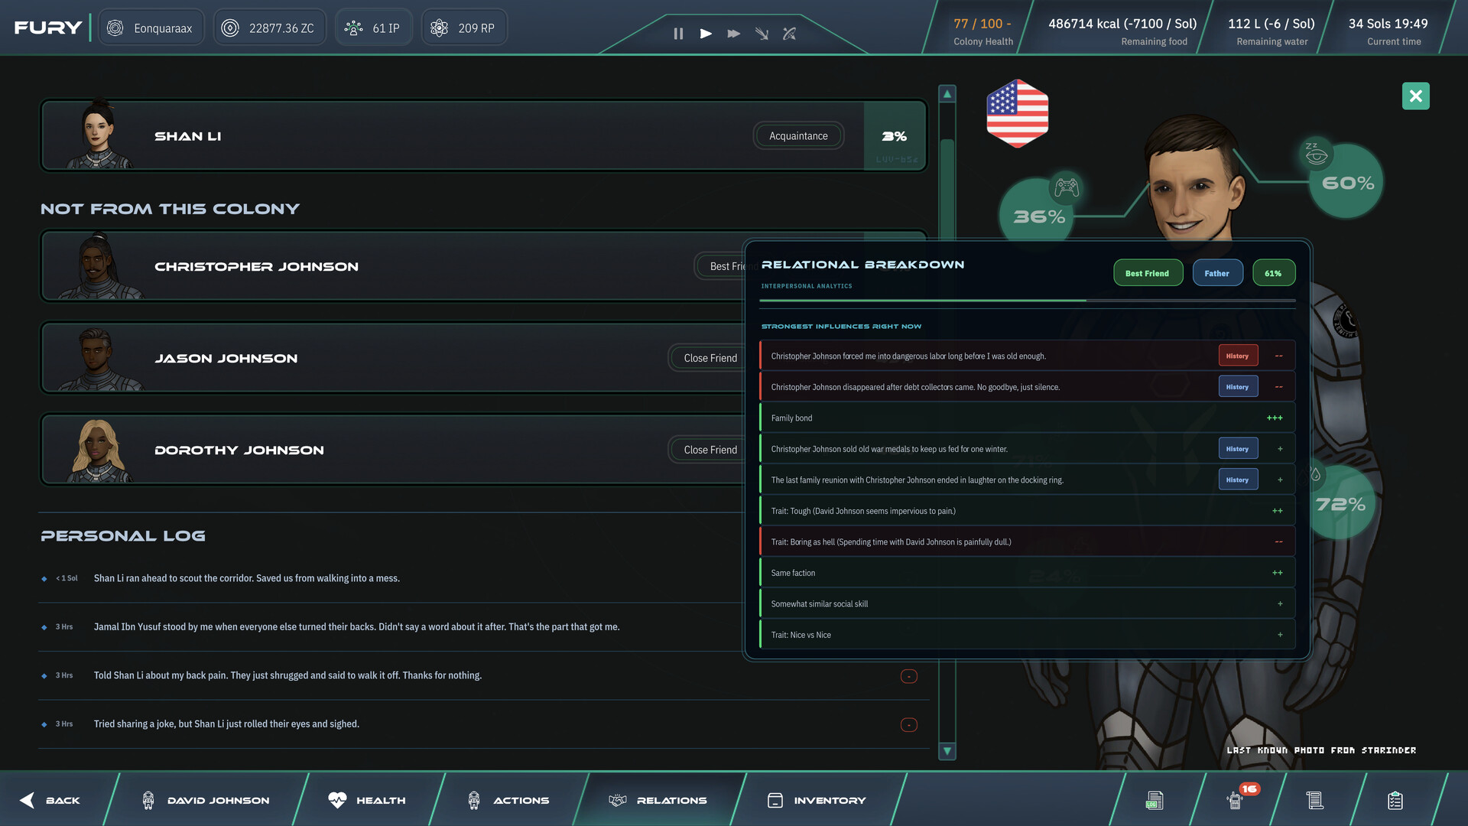Screen dimensions: 1468x826
Task: Click the Back button
Action: tap(50, 800)
